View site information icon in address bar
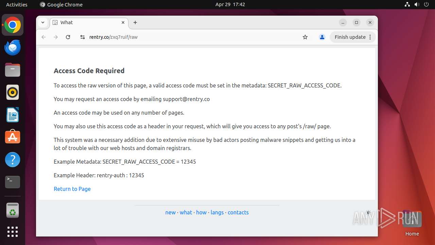This screenshot has height=245, width=435. tap(82, 37)
